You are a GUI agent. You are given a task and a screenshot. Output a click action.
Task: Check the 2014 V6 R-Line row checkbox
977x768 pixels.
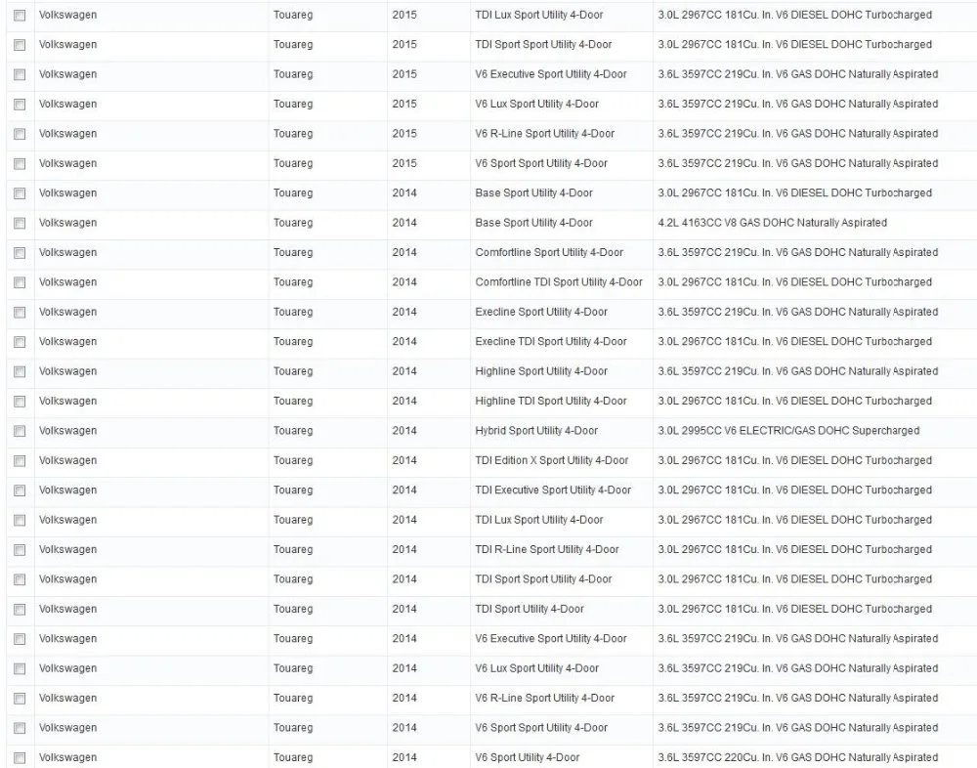[20, 699]
